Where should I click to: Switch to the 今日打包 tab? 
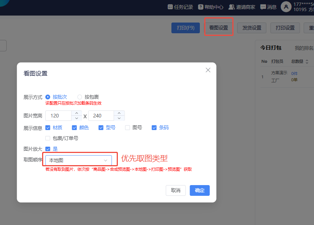(x=271, y=48)
